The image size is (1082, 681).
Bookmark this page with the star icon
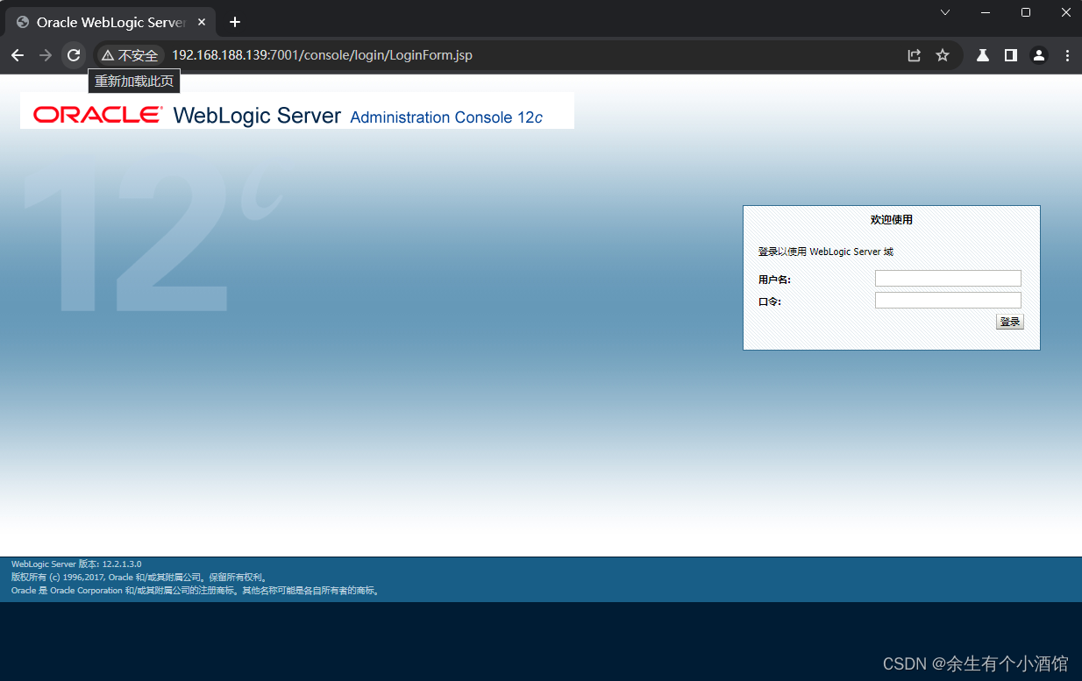point(943,55)
